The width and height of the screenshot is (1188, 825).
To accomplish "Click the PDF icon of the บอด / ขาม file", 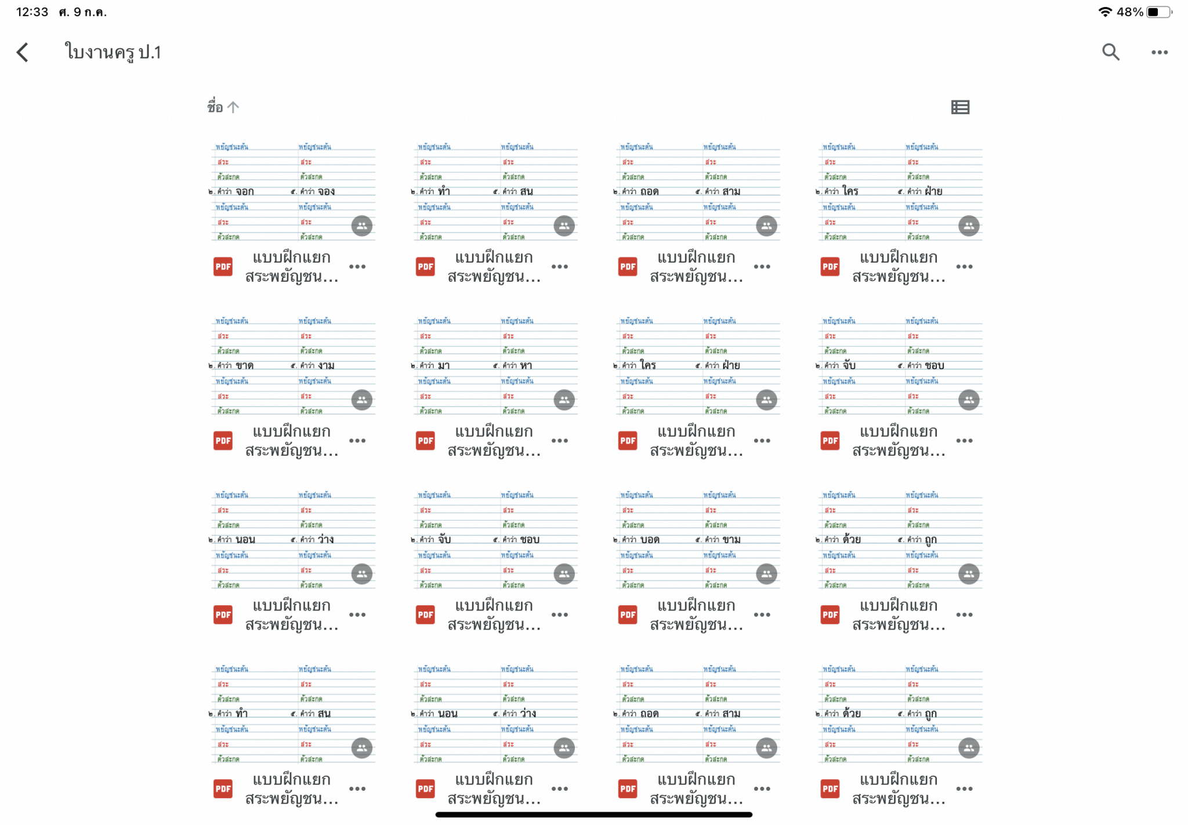I will 628,615.
